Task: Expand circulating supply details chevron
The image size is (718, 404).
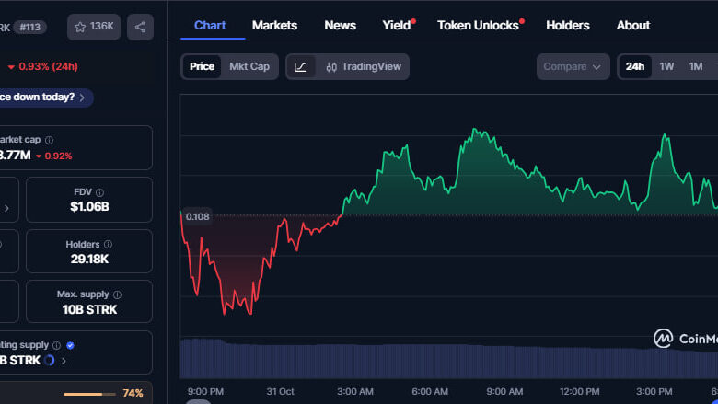Action: (64, 361)
